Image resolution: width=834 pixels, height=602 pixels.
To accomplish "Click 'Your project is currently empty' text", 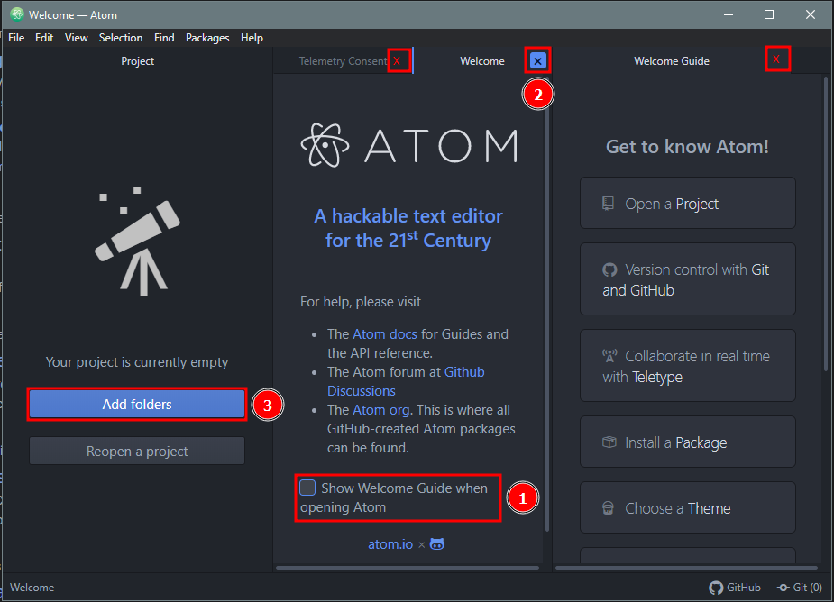I will point(137,362).
